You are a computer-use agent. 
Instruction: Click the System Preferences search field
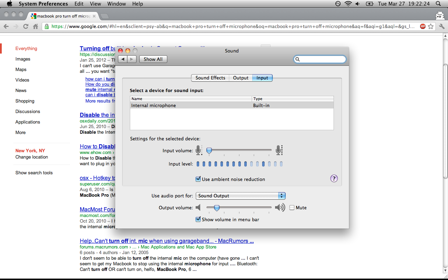pyautogui.click(x=320, y=59)
